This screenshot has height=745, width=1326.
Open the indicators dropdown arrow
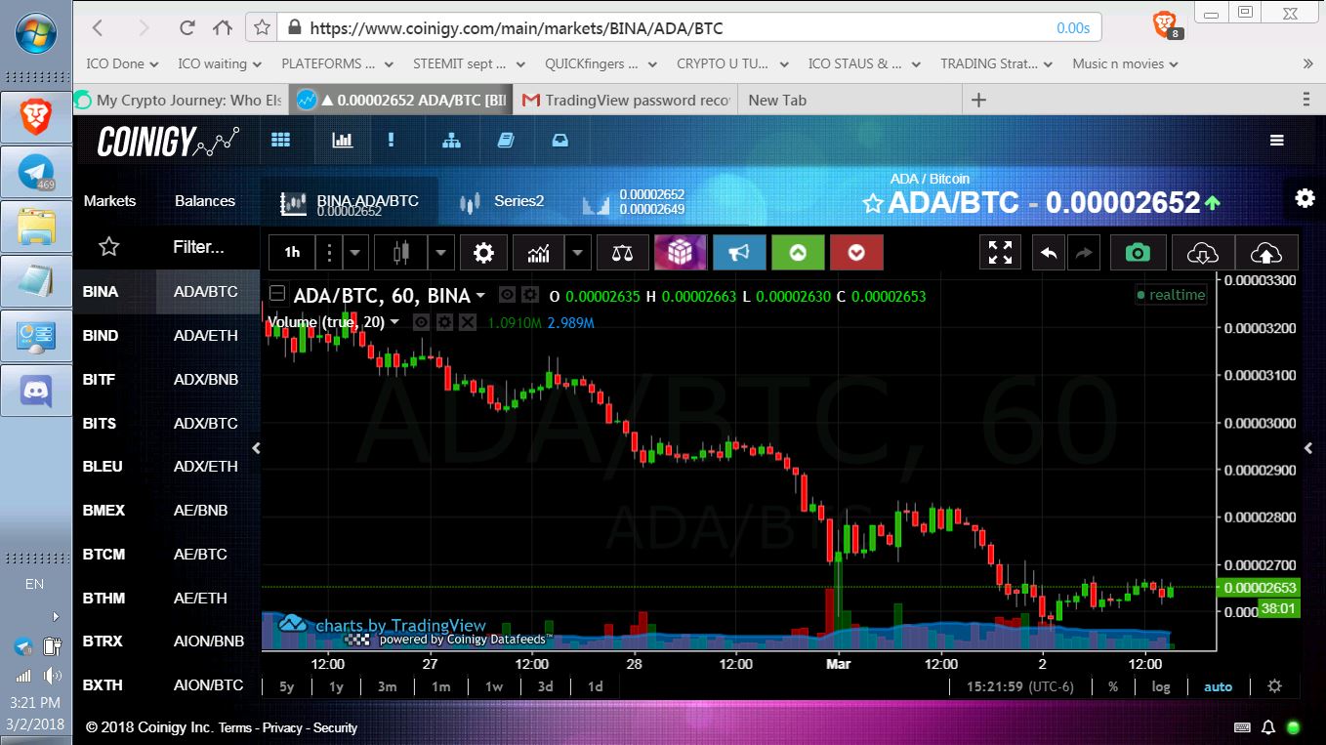577,253
